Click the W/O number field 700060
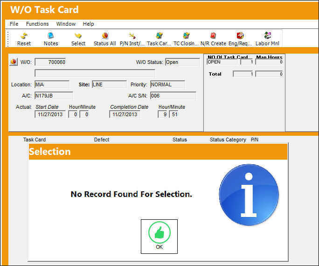Screen dimensions: 319x266 pyautogui.click(x=50, y=62)
